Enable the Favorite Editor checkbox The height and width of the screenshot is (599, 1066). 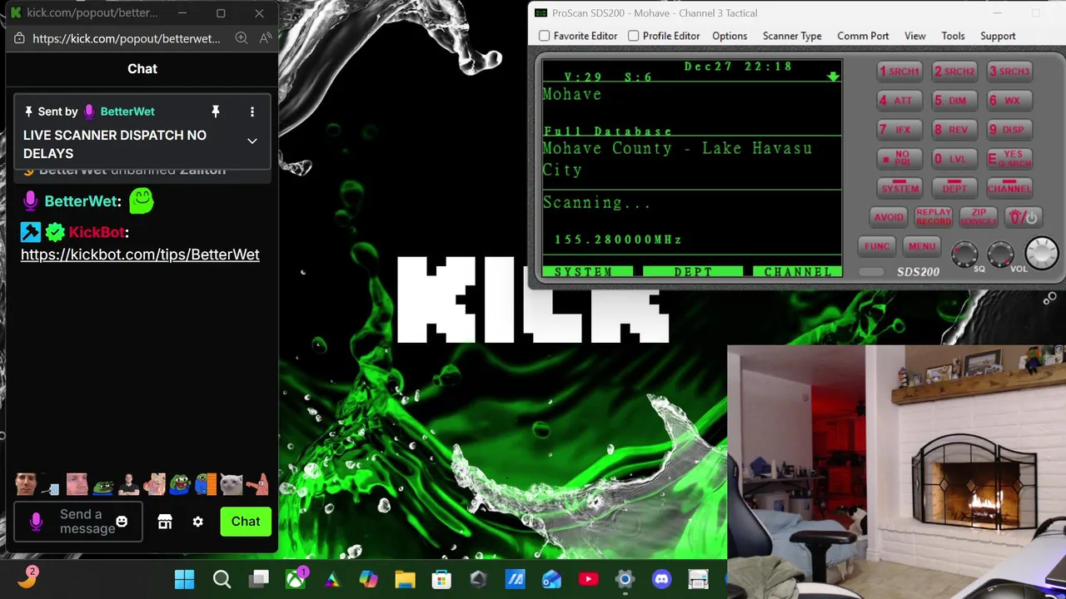point(545,36)
